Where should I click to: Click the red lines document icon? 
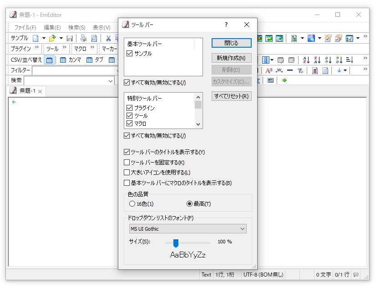coord(315,70)
